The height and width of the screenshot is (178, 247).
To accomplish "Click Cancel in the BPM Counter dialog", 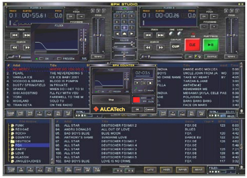I will [149, 109].
